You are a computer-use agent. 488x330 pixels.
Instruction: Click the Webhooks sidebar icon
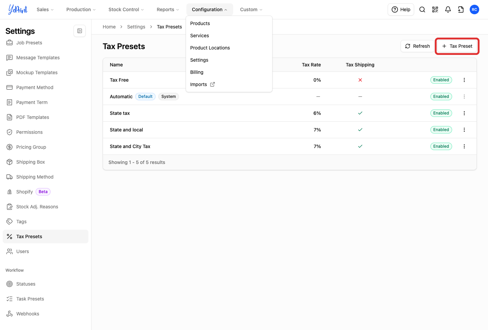pyautogui.click(x=9, y=314)
